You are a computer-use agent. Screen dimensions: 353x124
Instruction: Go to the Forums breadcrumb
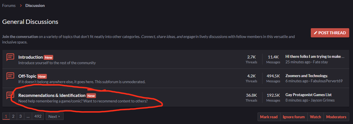coord(9,5)
